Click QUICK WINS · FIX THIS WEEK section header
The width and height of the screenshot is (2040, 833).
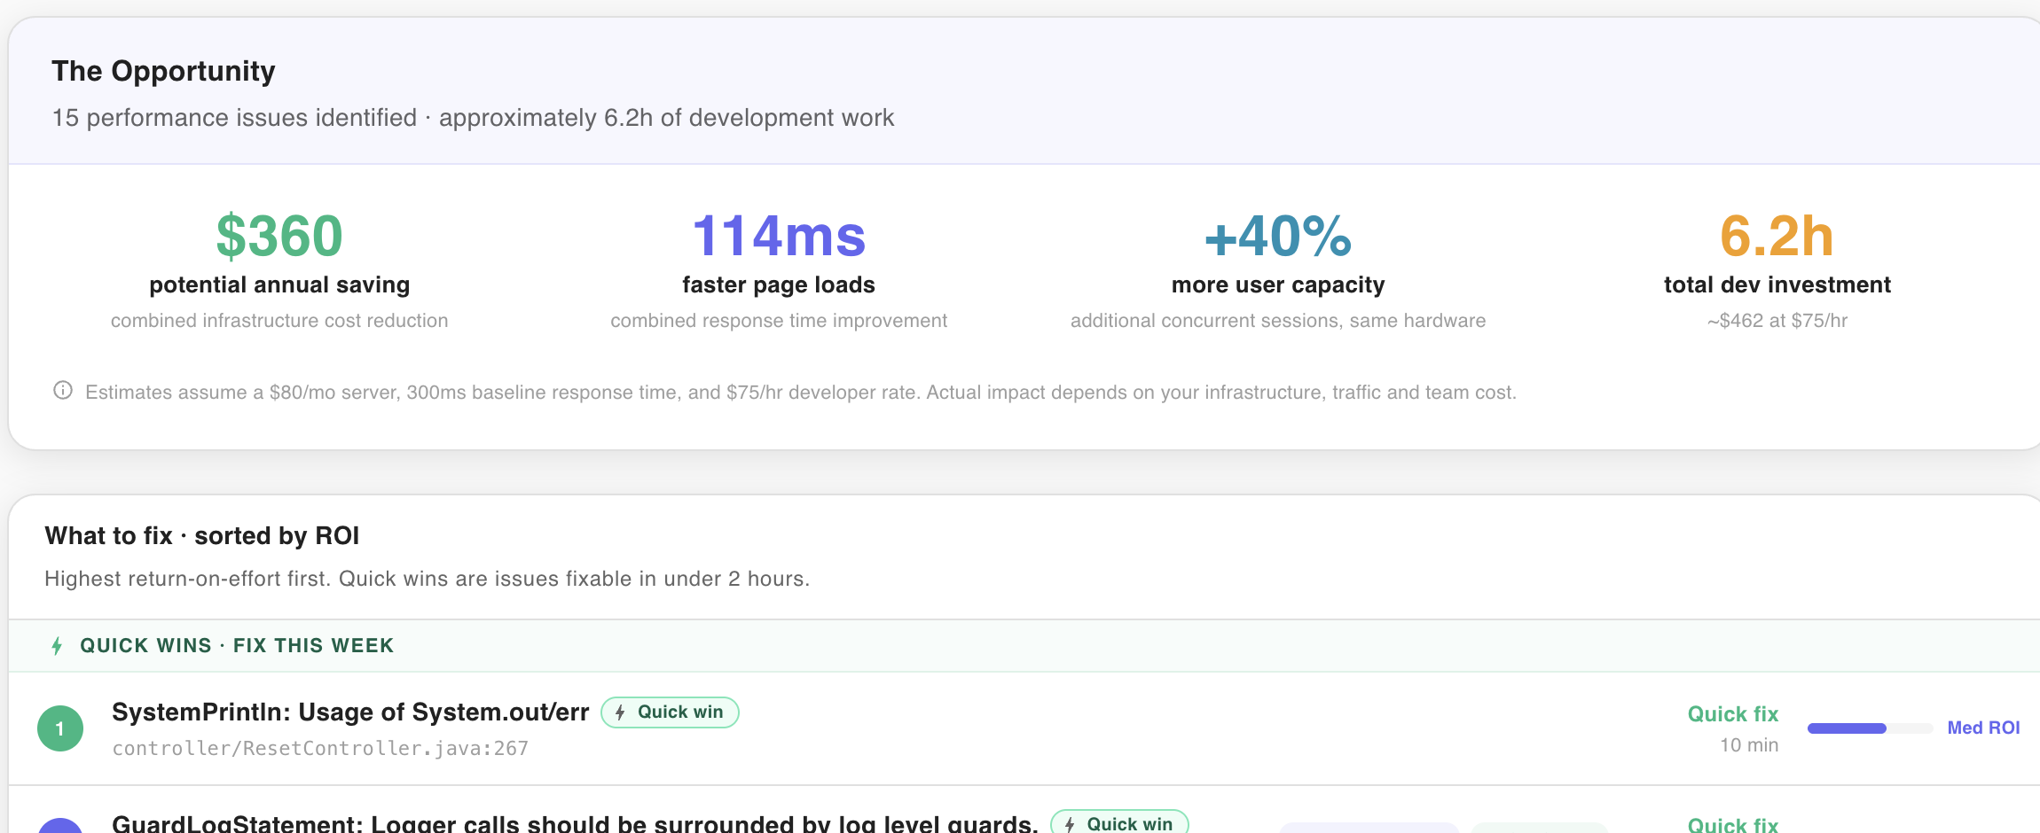coord(237,646)
